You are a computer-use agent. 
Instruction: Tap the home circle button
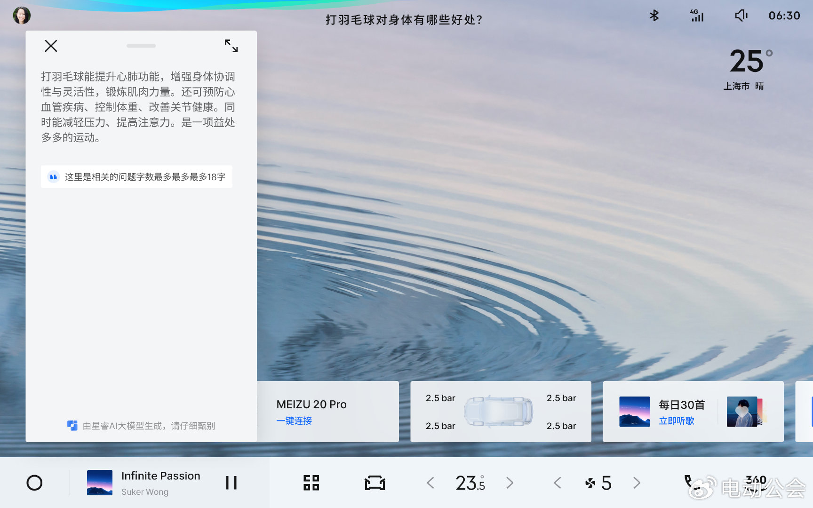click(34, 483)
